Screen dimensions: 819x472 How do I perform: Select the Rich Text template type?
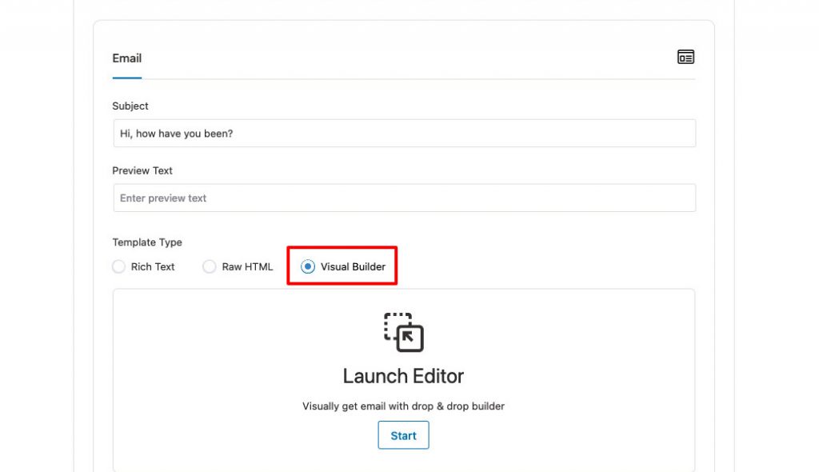pos(119,266)
